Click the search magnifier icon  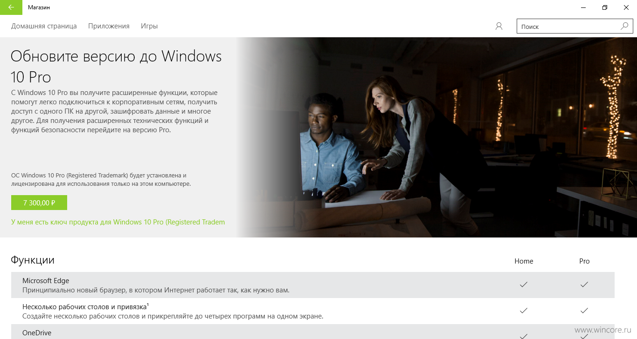(x=624, y=26)
